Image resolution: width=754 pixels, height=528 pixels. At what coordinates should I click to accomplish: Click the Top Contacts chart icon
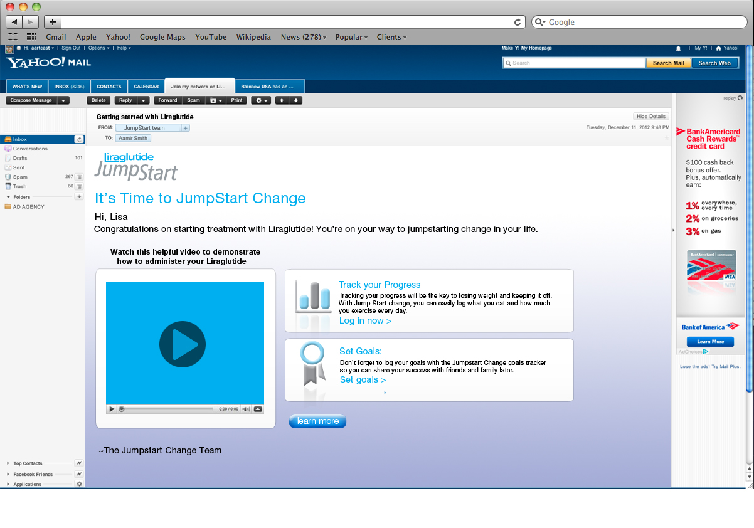[79, 463]
